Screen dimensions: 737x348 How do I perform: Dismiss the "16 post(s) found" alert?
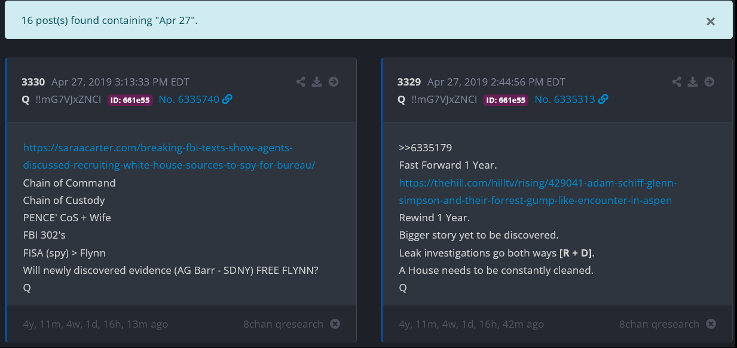710,22
